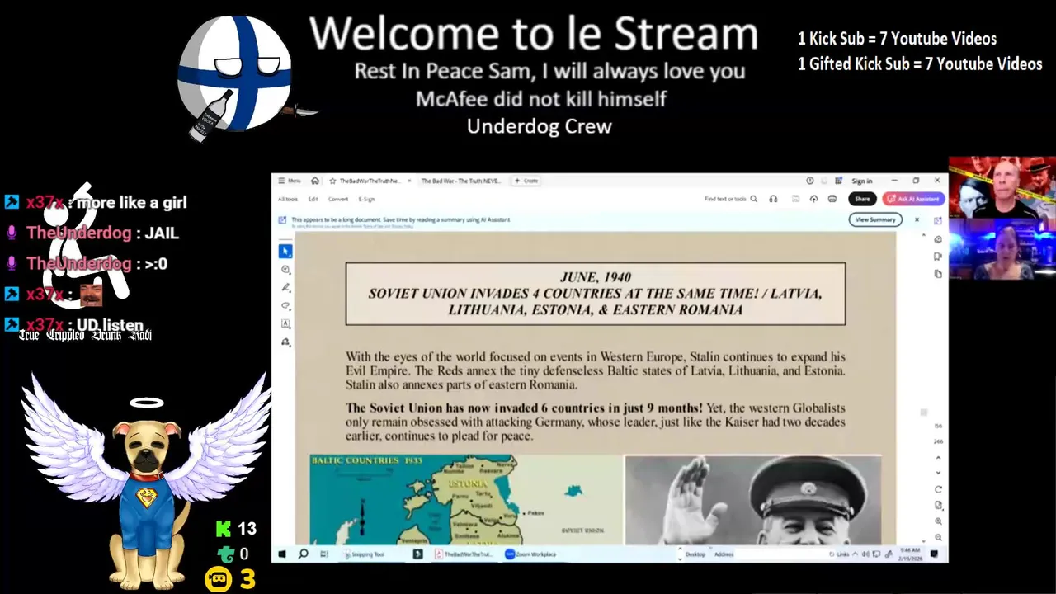The image size is (1056, 594).
Task: Click the Zoom in magnifier icon
Action: [938, 521]
